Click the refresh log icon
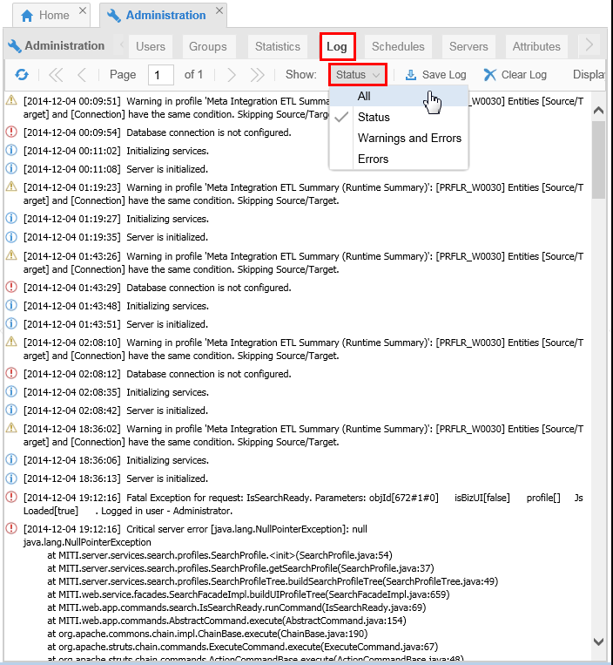This screenshot has width=613, height=665. click(x=22, y=75)
